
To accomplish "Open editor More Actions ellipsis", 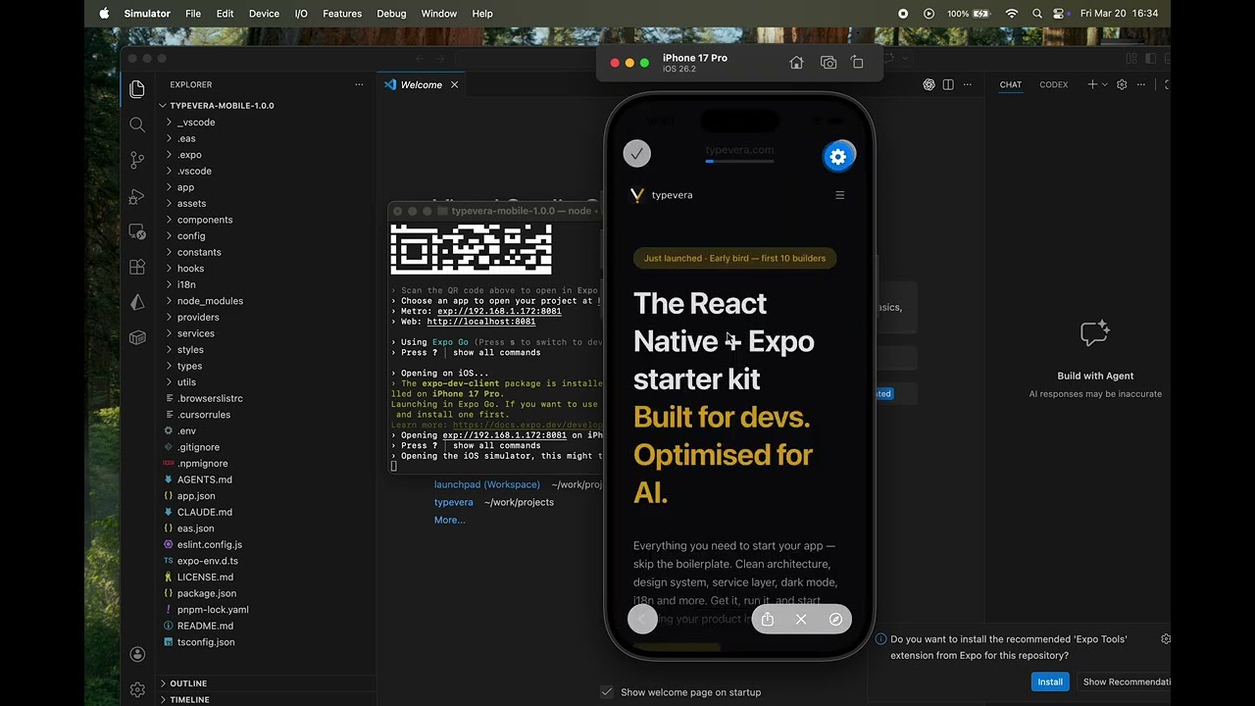I will click(968, 84).
